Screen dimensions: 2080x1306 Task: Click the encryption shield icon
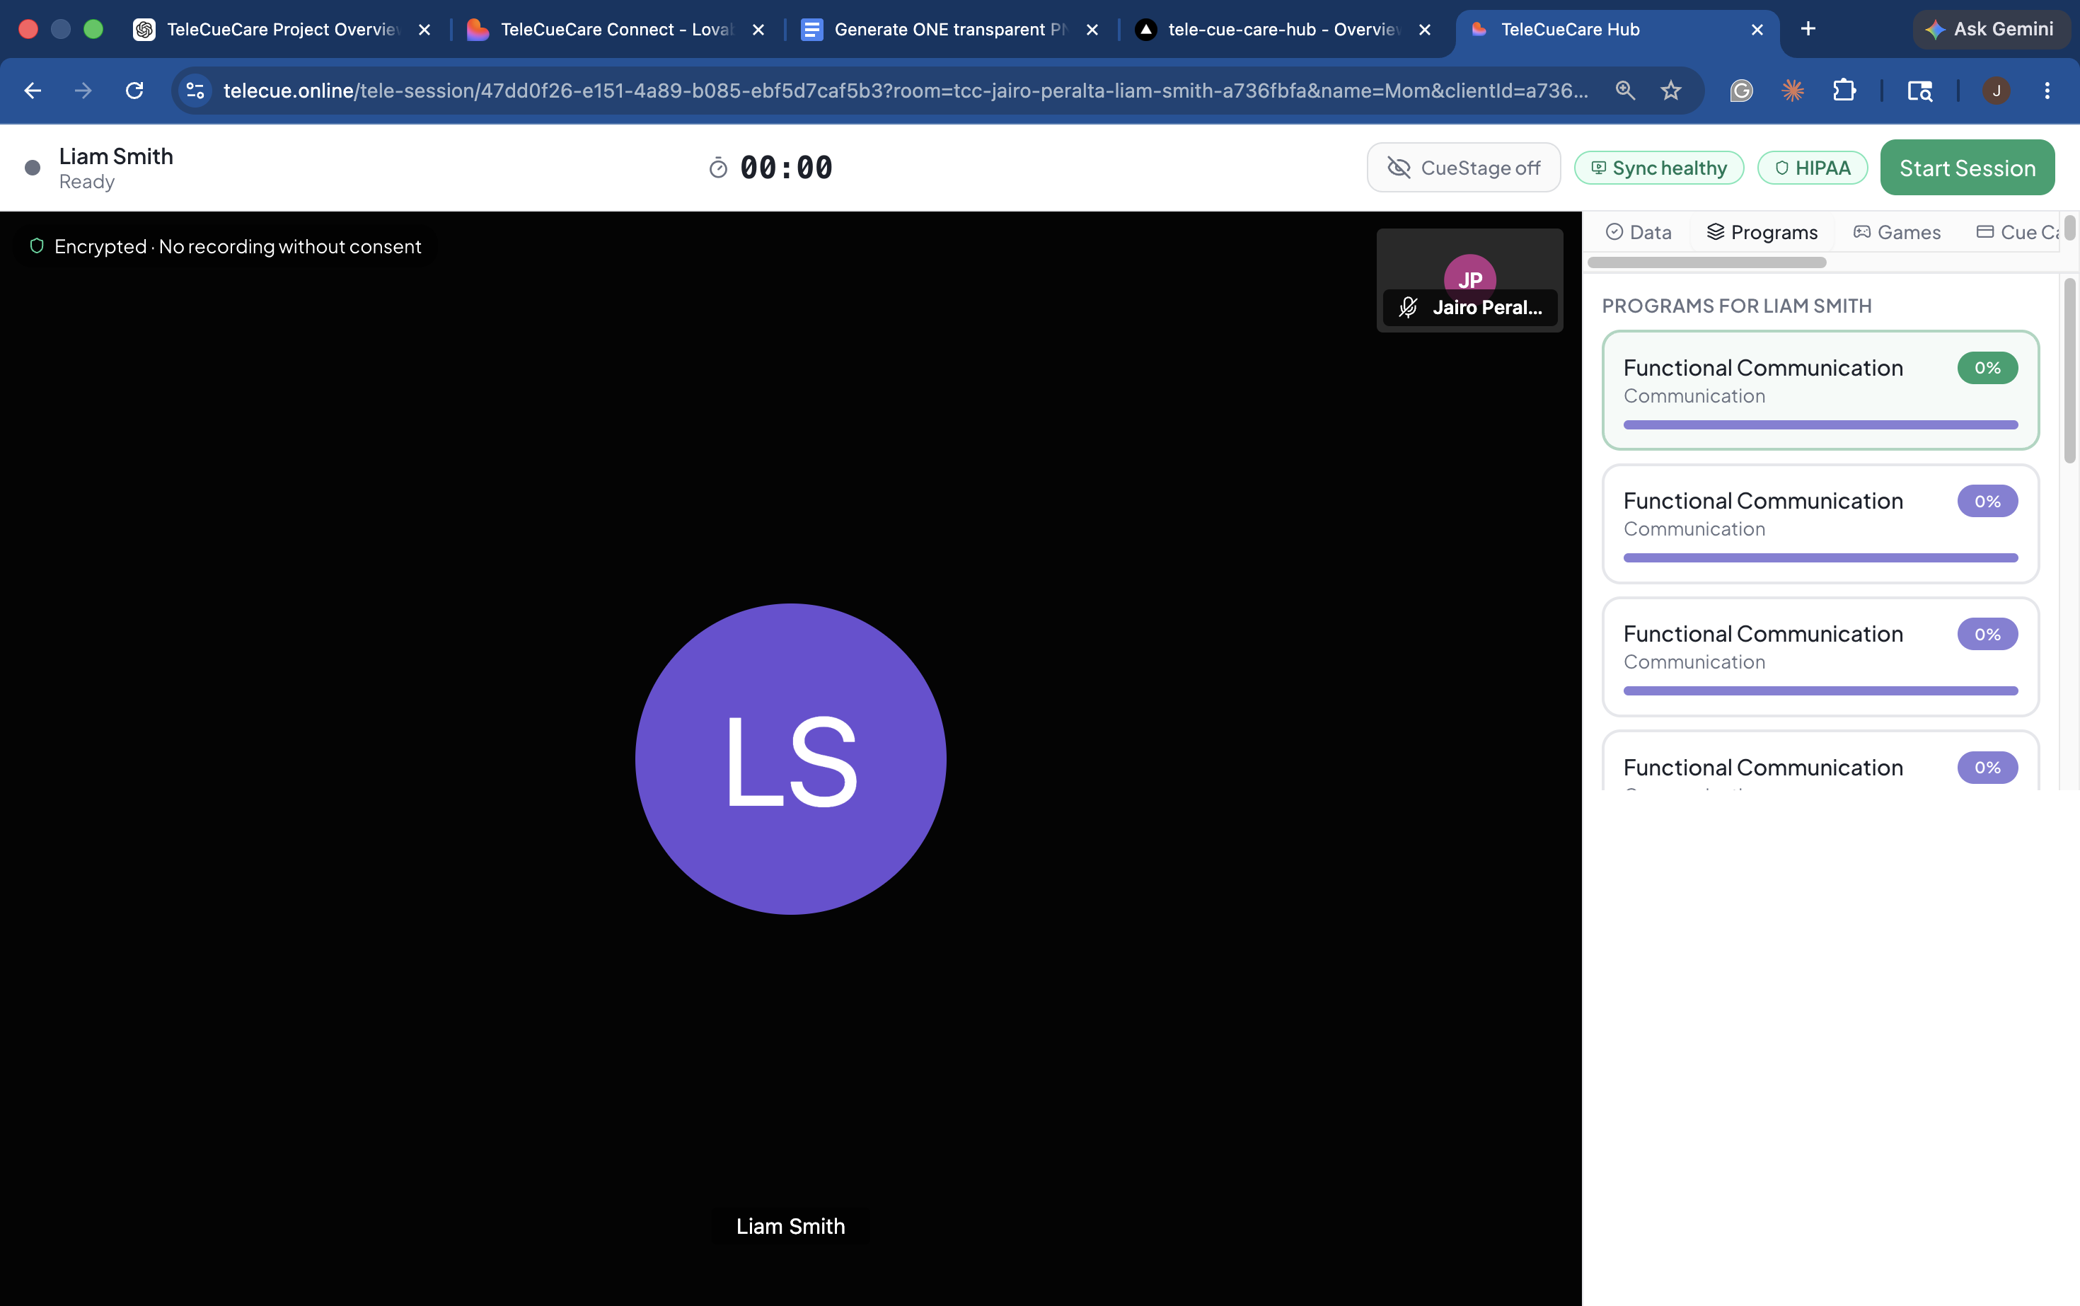(x=36, y=246)
